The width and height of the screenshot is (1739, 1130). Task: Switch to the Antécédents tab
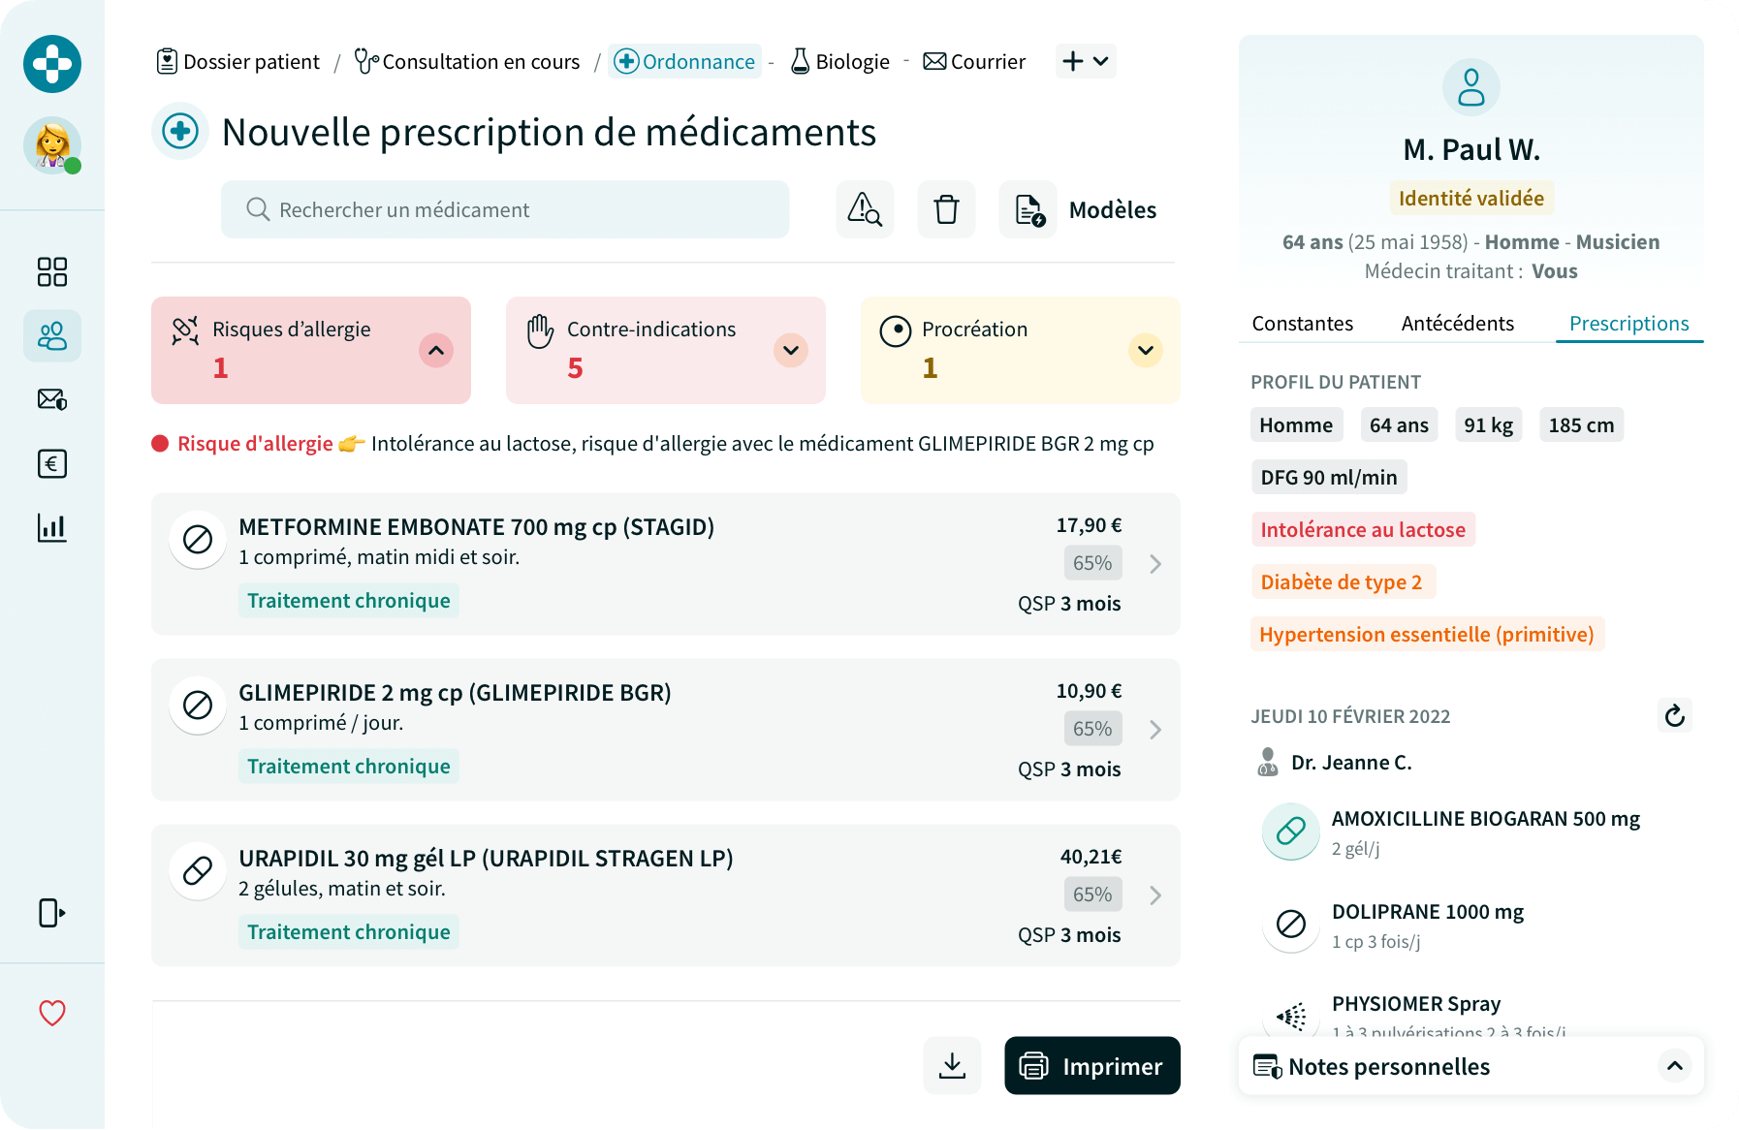tap(1457, 324)
